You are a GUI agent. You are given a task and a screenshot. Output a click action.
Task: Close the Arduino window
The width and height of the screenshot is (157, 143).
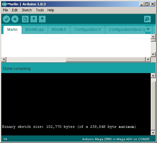(153, 4)
